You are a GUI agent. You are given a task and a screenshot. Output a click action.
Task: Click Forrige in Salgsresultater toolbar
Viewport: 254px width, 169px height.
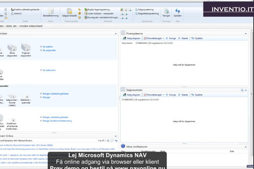click(171, 95)
